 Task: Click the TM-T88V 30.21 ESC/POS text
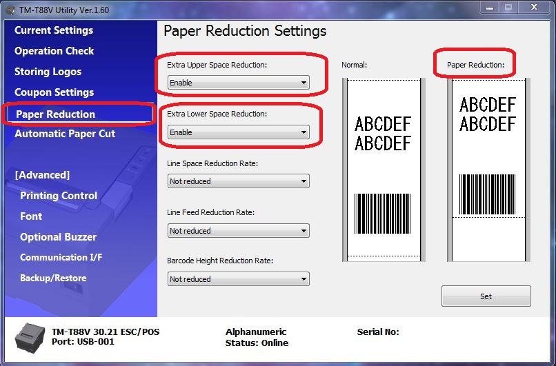coord(106,332)
